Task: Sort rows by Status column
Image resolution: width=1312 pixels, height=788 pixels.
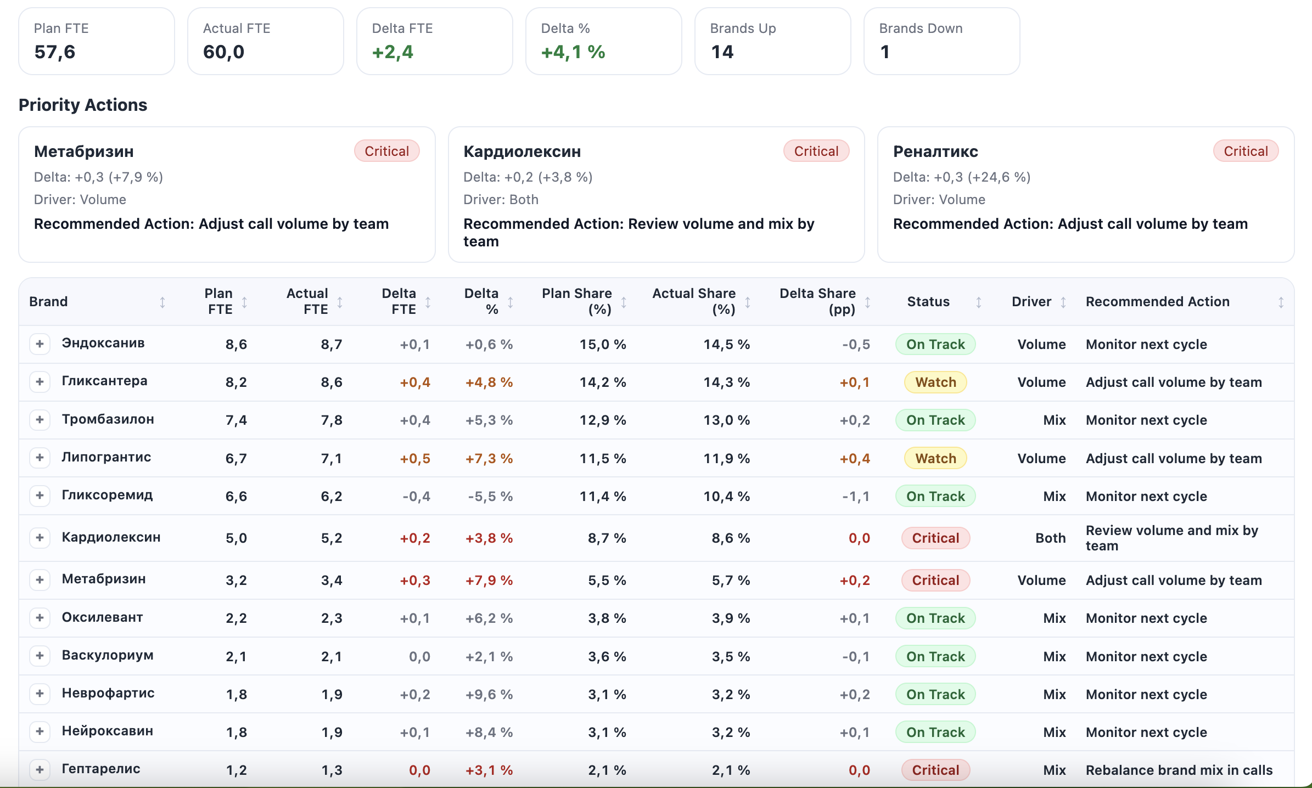Action: (979, 301)
